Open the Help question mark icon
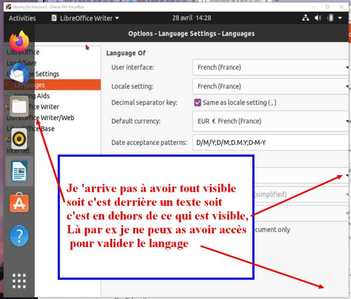This screenshot has height=299, width=351. pyautogui.click(x=19, y=236)
